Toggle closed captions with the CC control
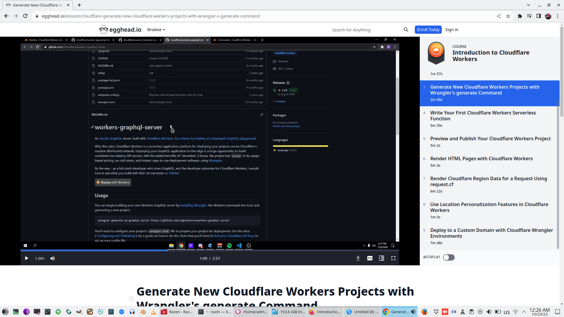The height and width of the screenshot is (317, 564). coord(370,258)
